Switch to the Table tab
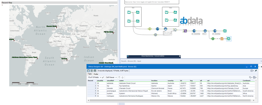 (x=90, y=74)
